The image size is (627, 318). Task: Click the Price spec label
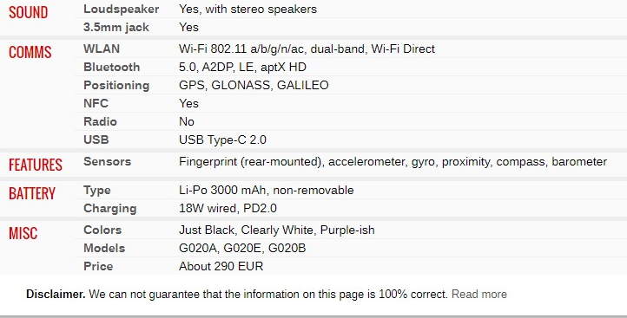[x=98, y=266]
